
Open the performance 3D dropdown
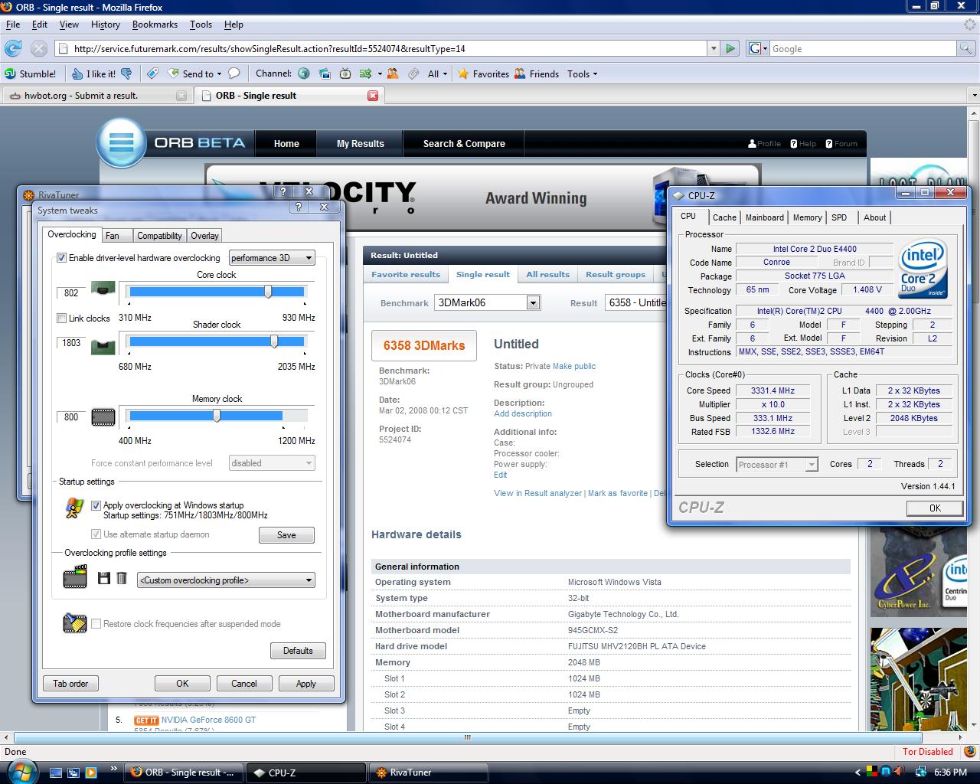[x=272, y=258]
